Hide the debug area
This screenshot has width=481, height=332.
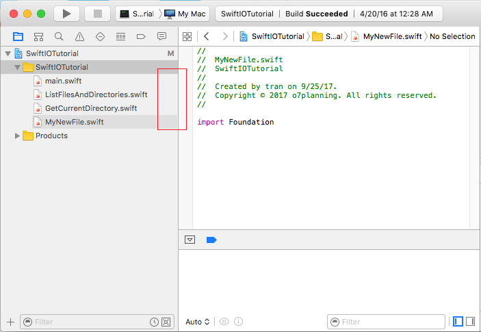click(x=190, y=240)
